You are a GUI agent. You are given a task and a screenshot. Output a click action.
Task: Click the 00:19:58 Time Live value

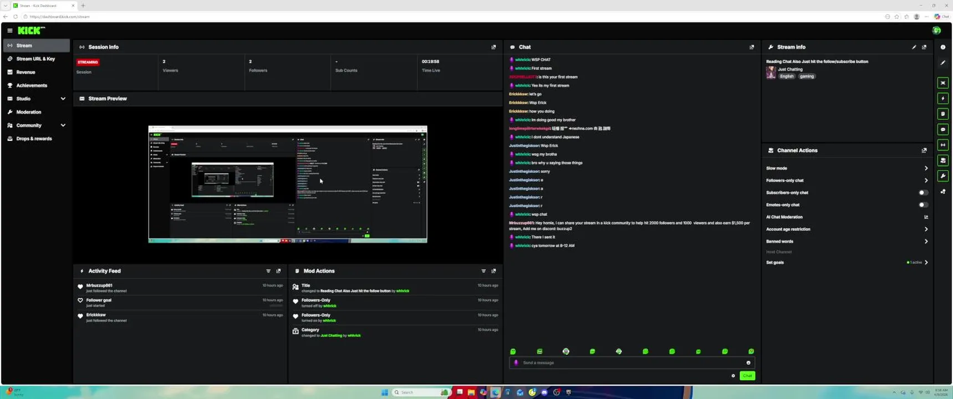430,62
